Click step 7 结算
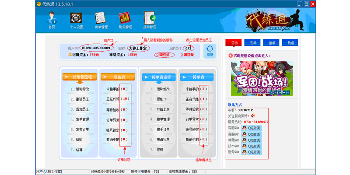 click(x=79, y=150)
